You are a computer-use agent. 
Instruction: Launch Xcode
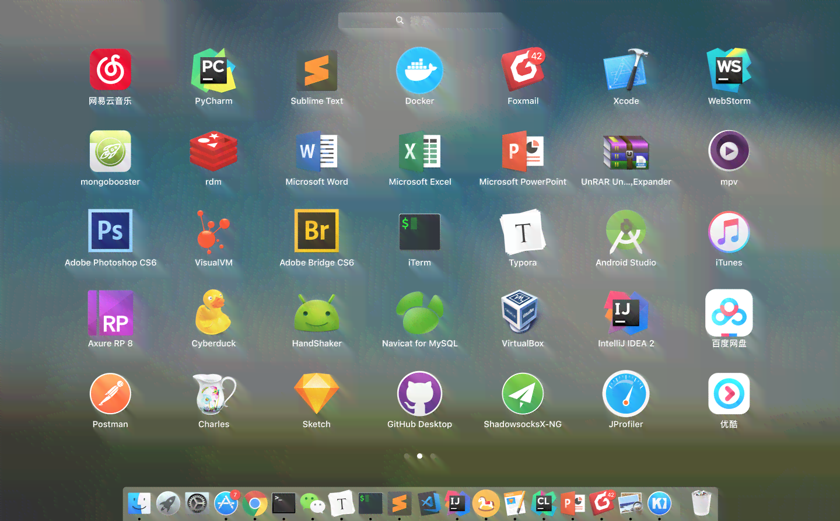click(626, 70)
